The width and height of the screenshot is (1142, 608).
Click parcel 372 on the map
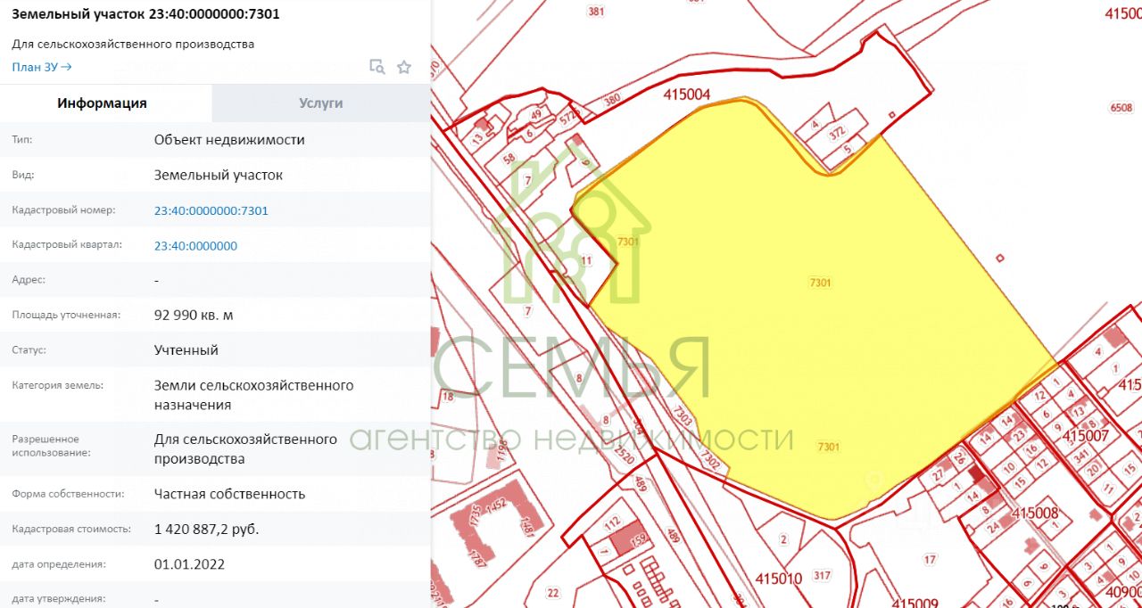[x=837, y=133]
